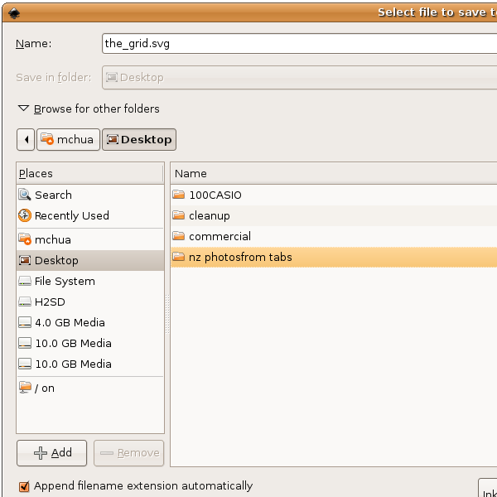
Task: Collapse the Browse for other folders expander
Action: (25, 109)
